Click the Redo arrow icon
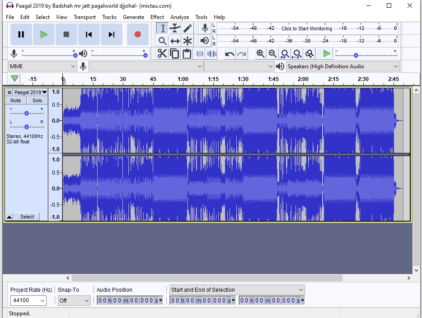This screenshot has width=422, height=318. click(x=242, y=54)
